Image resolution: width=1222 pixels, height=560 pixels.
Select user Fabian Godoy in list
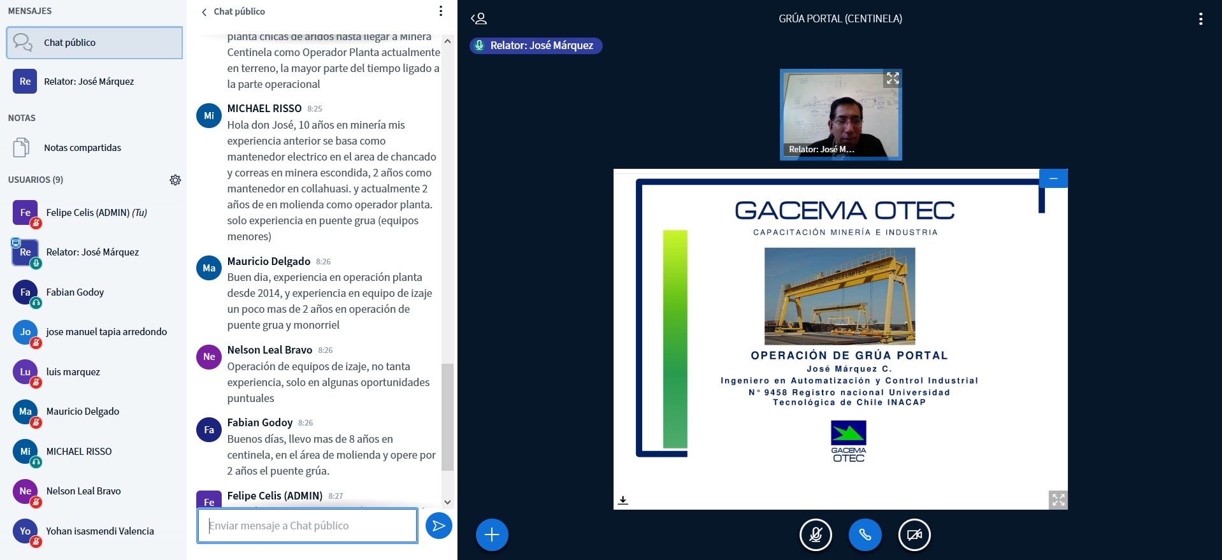94,292
